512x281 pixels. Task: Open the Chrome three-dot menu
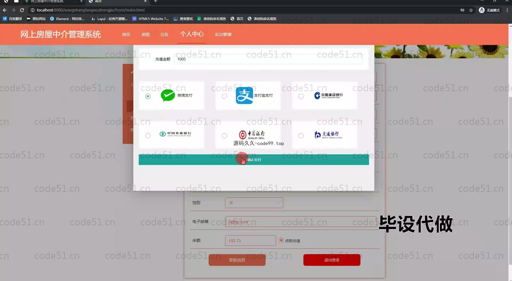pyautogui.click(x=507, y=10)
